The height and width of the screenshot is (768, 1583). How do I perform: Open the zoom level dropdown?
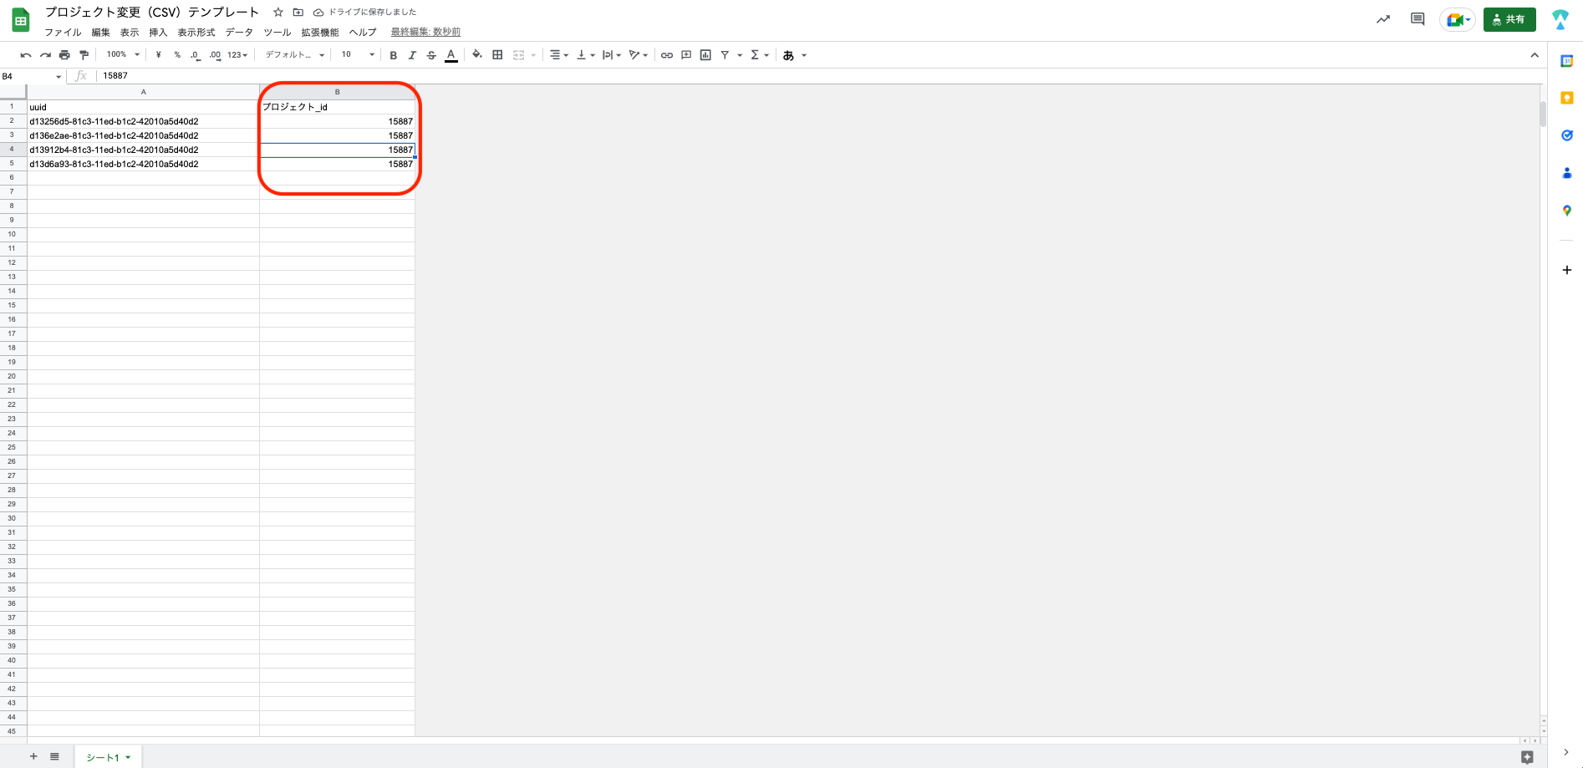[x=123, y=55]
